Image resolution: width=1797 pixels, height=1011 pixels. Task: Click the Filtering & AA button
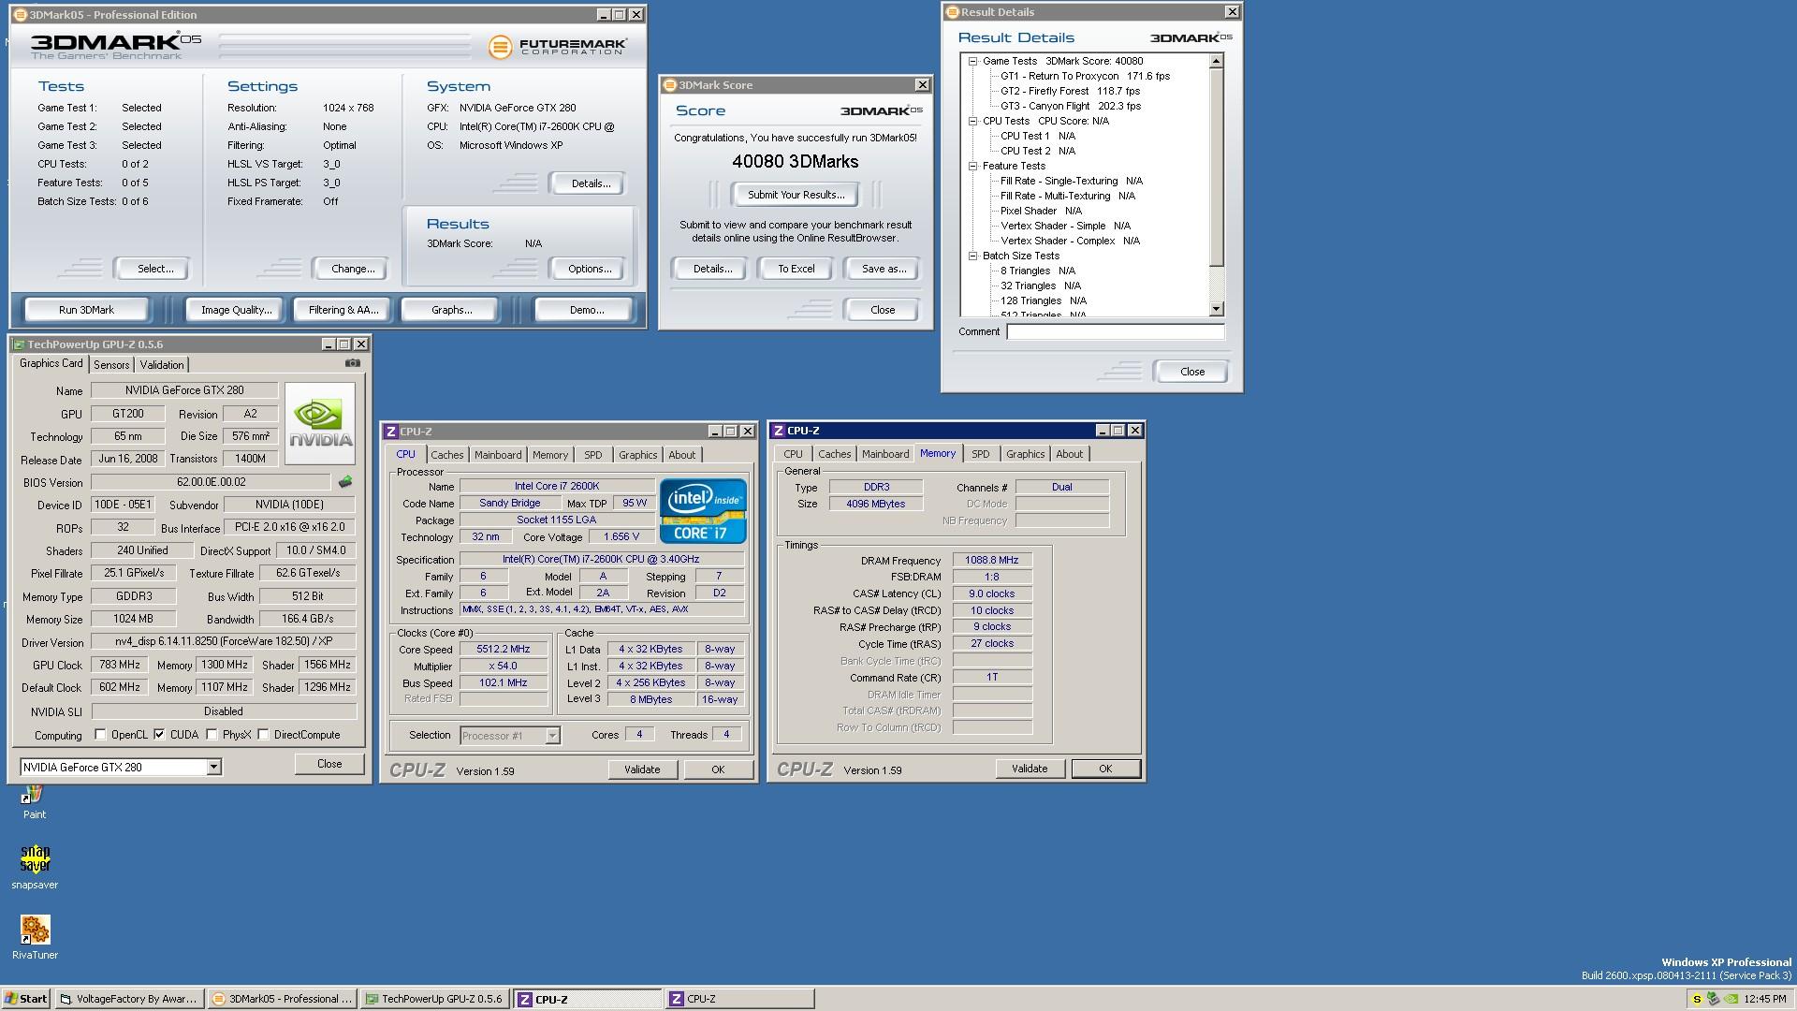343,310
